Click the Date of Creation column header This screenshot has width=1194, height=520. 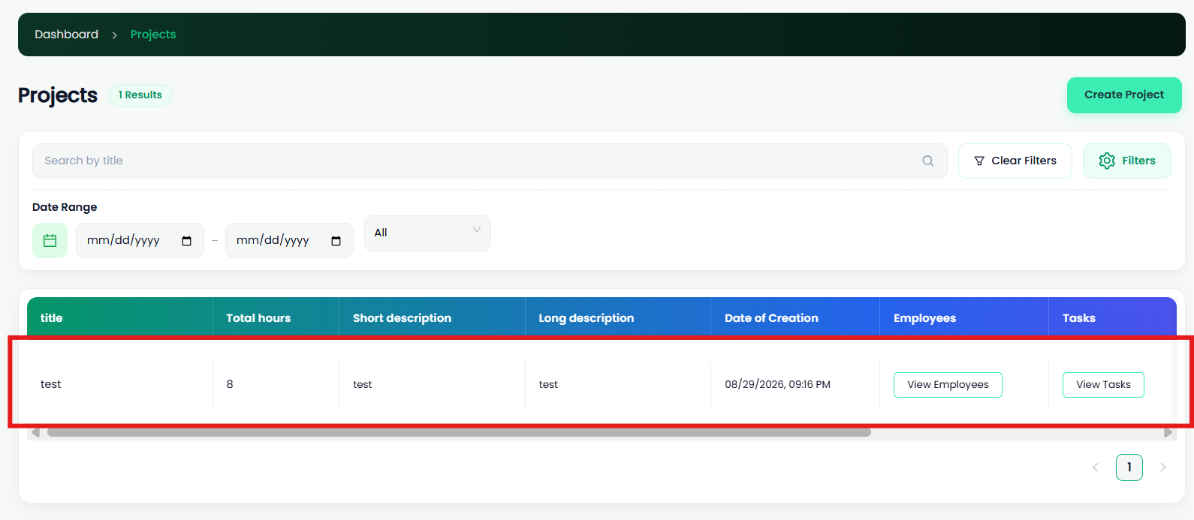click(x=795, y=317)
